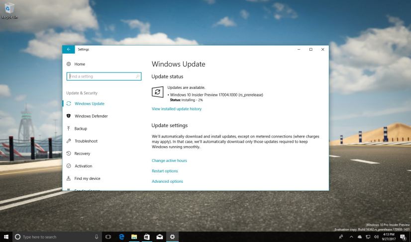
Task: Click the Status: Installing text
Action: tap(187, 100)
